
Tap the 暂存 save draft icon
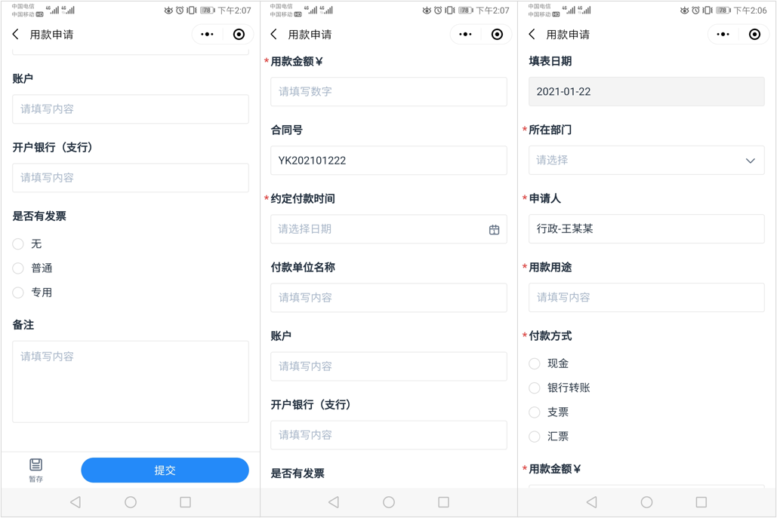(x=35, y=470)
